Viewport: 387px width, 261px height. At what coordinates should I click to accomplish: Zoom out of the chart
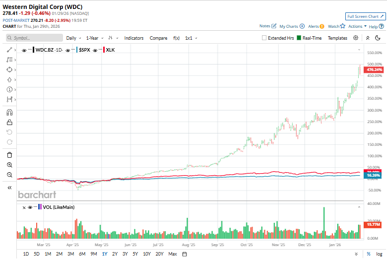[x=9, y=175]
